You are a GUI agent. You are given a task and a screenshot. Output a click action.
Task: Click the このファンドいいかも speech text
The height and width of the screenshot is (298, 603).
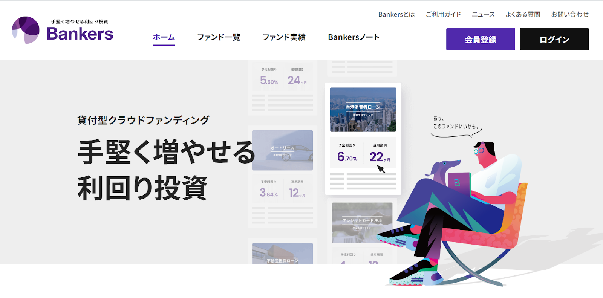pyautogui.click(x=456, y=126)
